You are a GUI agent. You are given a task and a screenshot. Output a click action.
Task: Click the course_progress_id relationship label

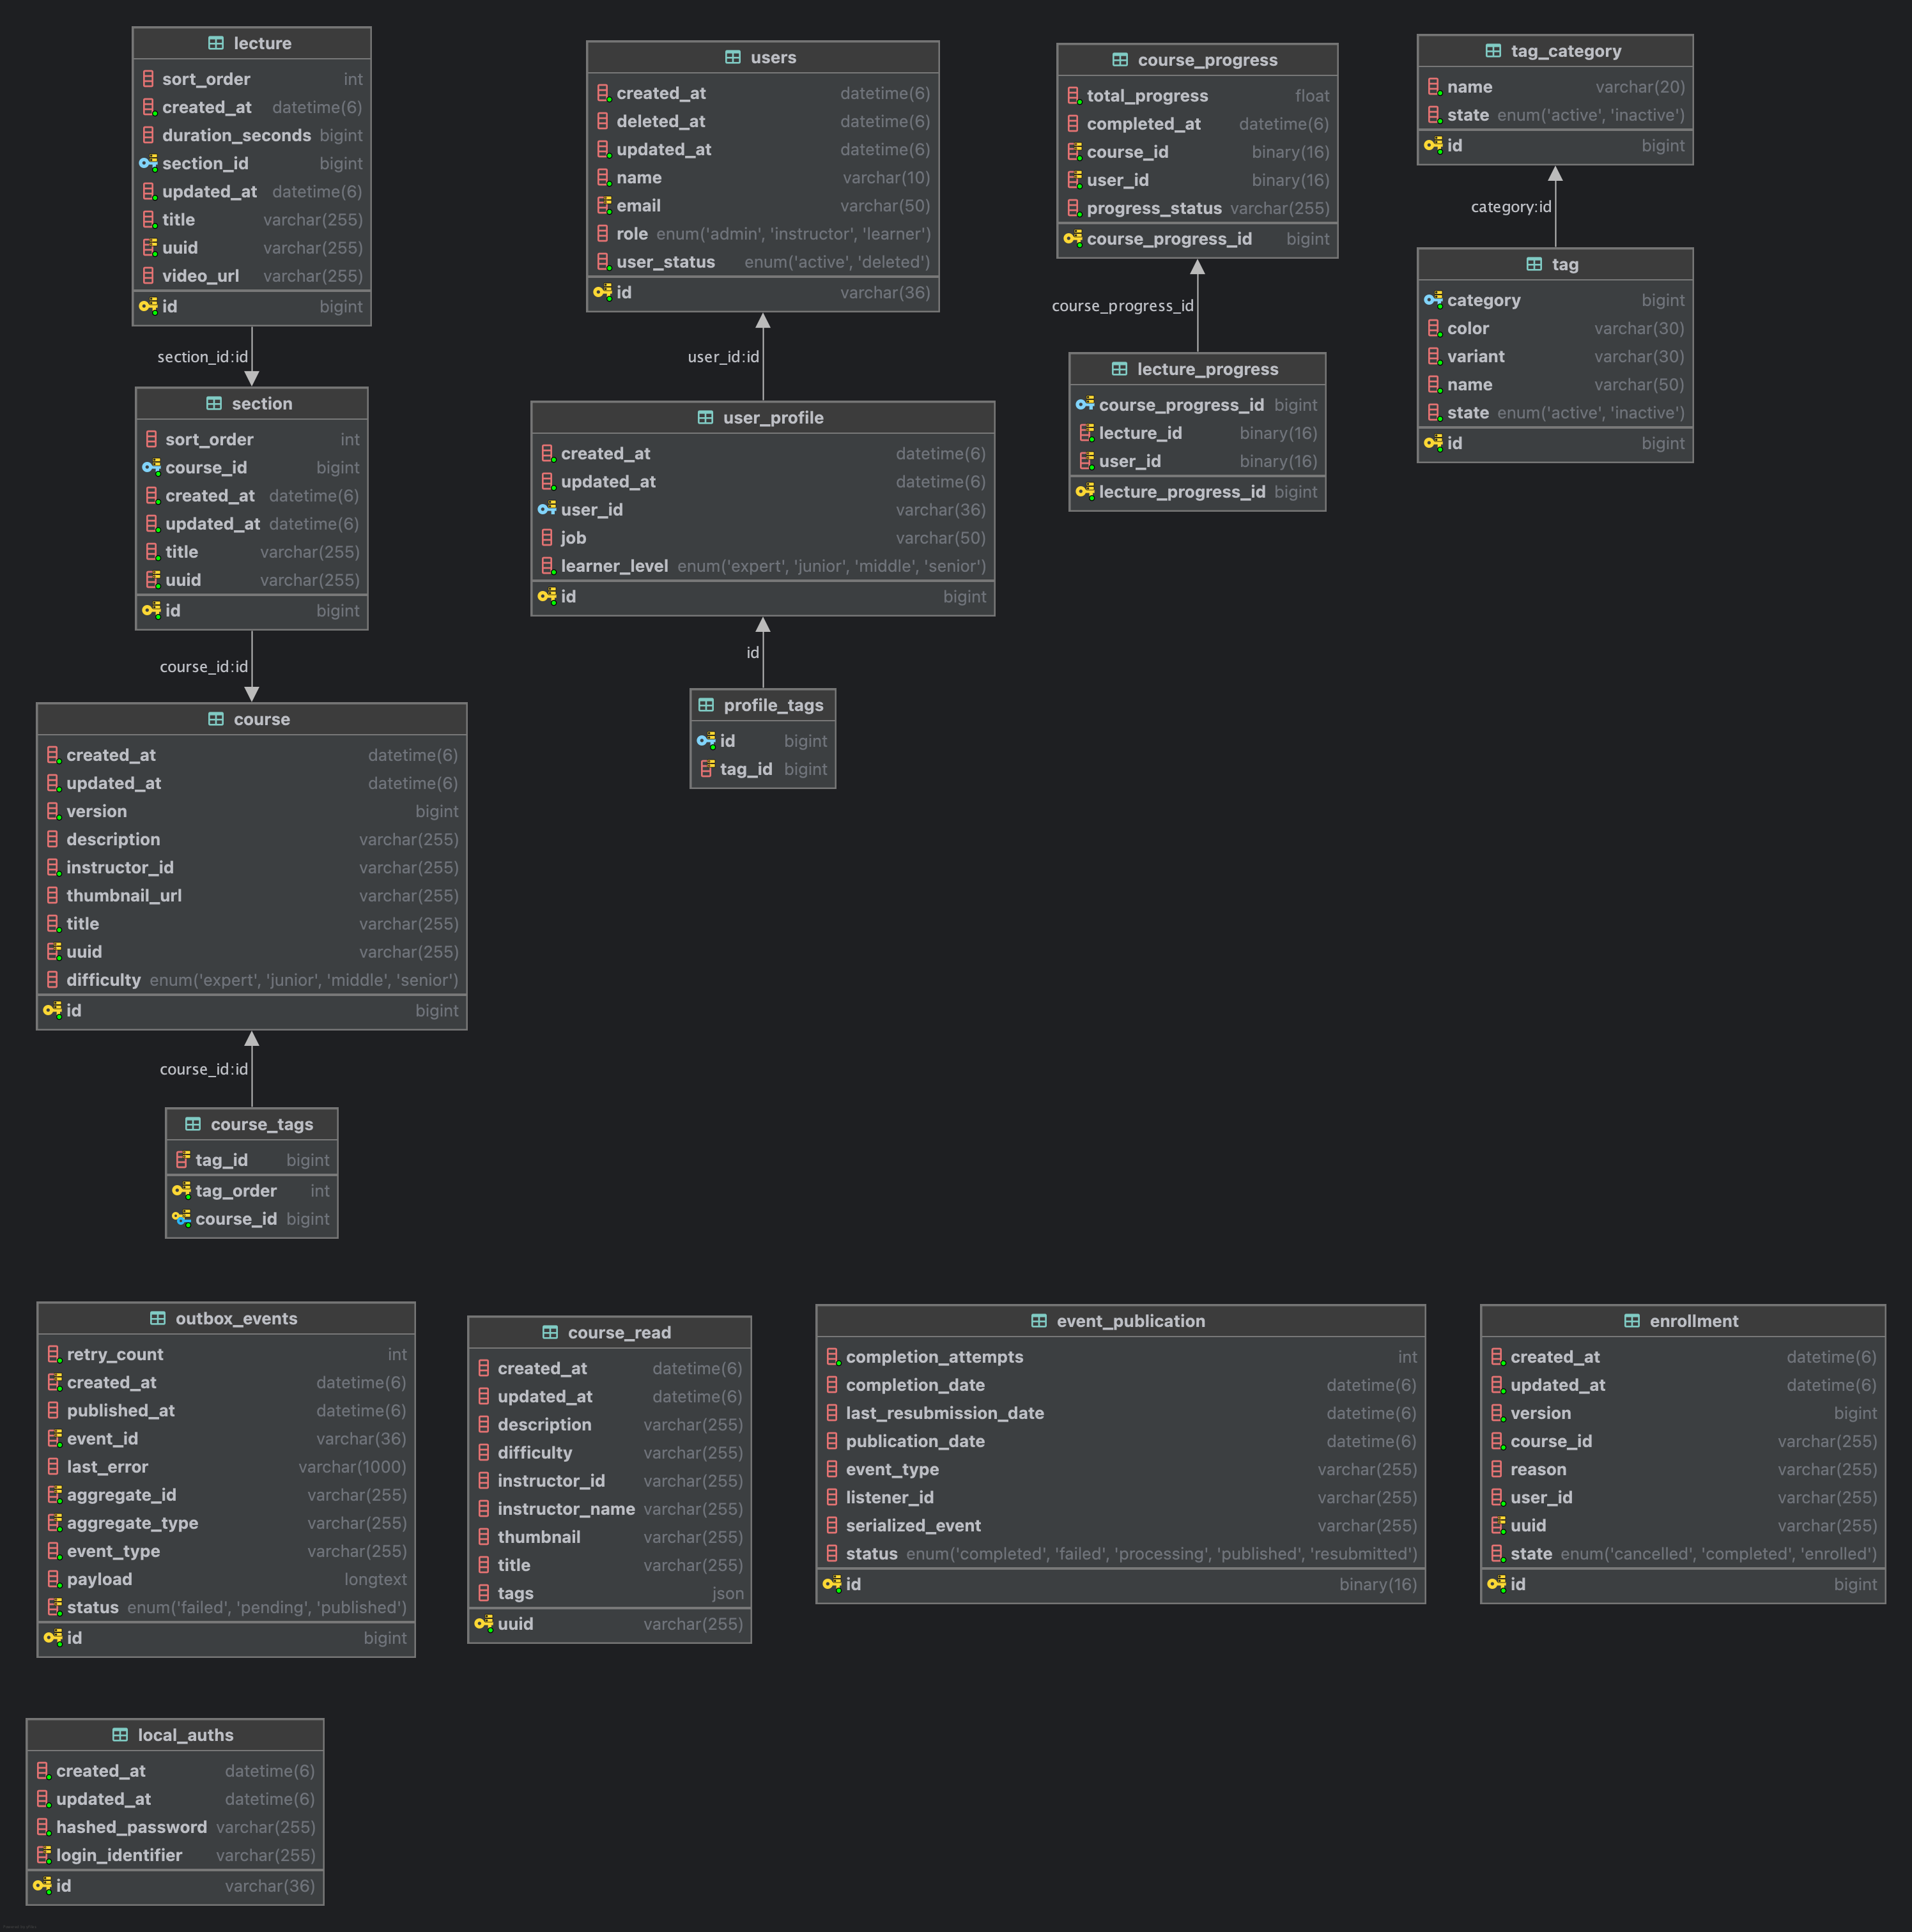(1122, 306)
